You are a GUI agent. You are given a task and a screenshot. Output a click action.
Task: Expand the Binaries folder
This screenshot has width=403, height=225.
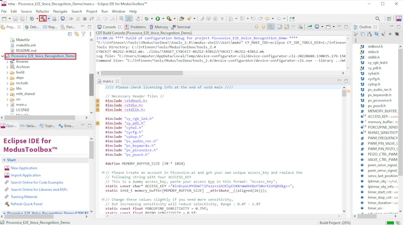7,62
